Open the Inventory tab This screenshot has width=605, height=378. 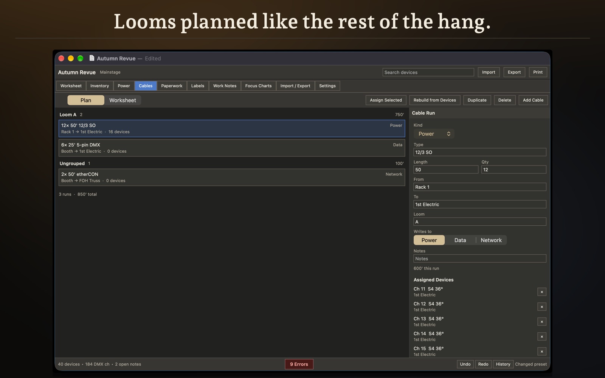(99, 86)
